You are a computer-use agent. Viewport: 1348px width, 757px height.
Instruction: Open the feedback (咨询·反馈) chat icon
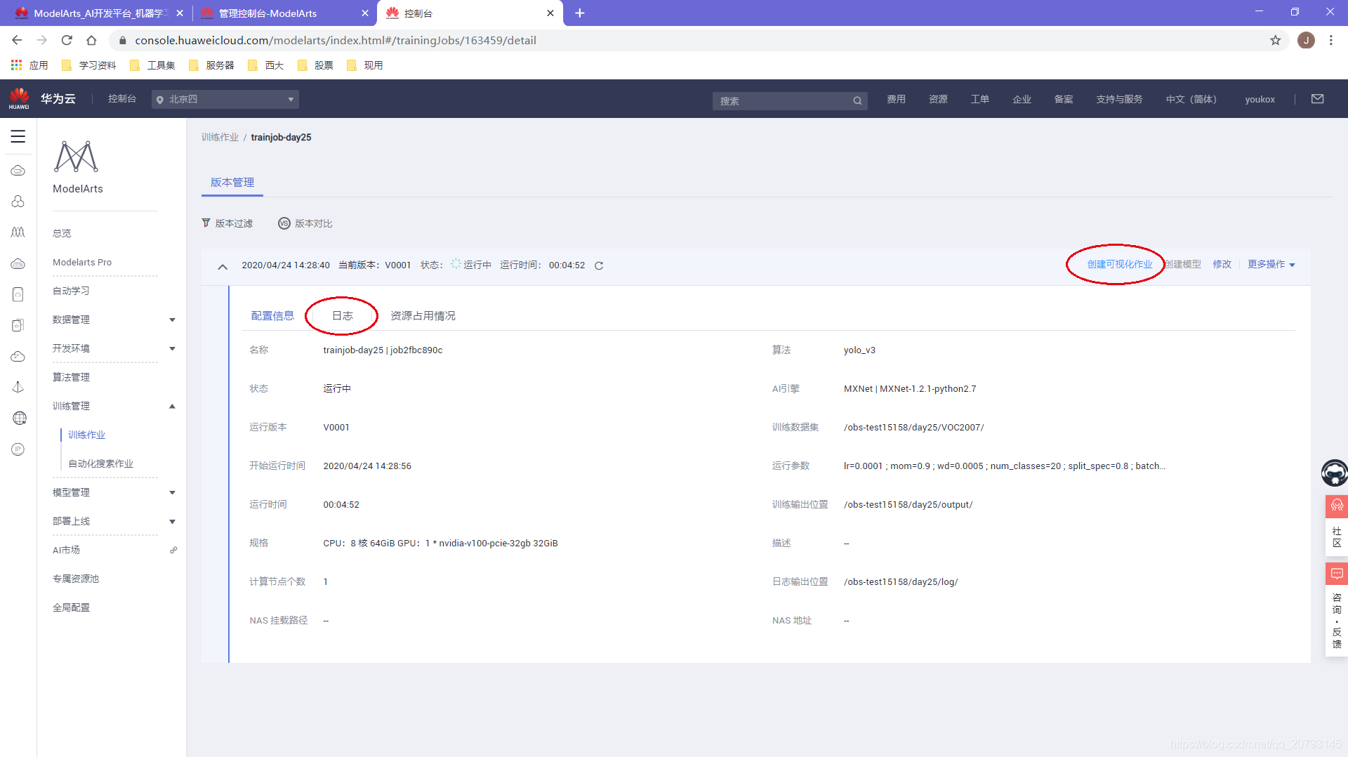click(1336, 574)
